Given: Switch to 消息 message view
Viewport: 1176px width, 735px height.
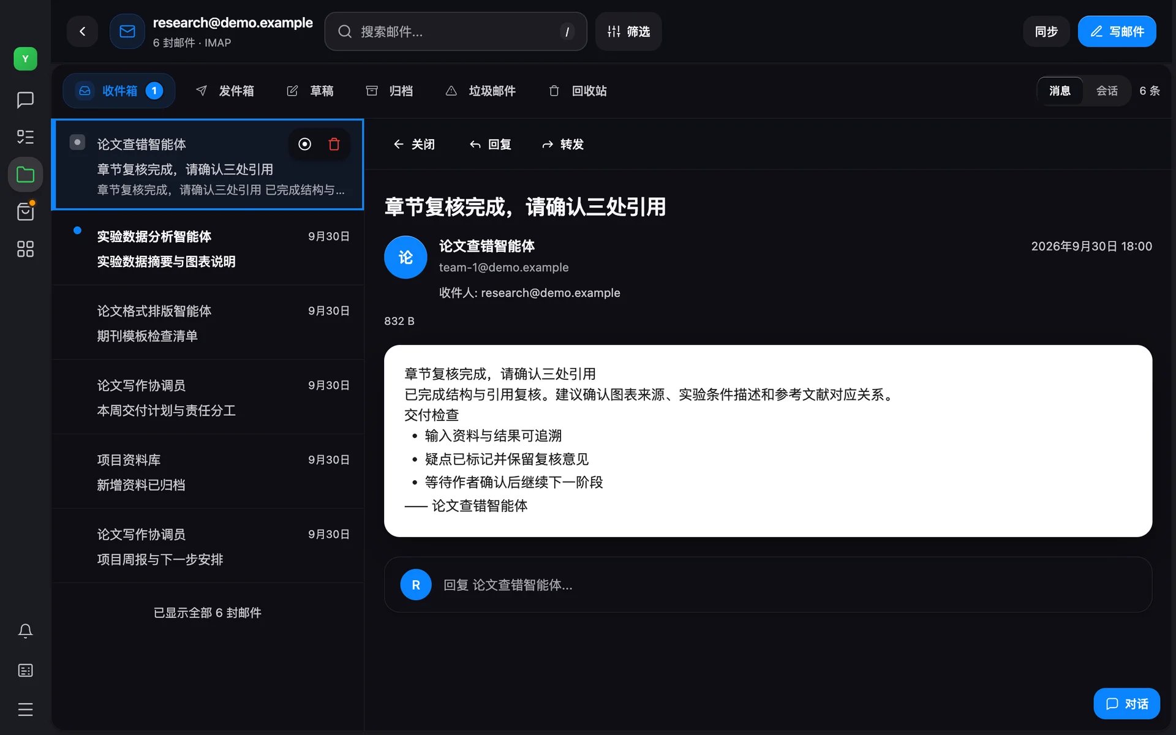Looking at the screenshot, I should [x=1060, y=91].
